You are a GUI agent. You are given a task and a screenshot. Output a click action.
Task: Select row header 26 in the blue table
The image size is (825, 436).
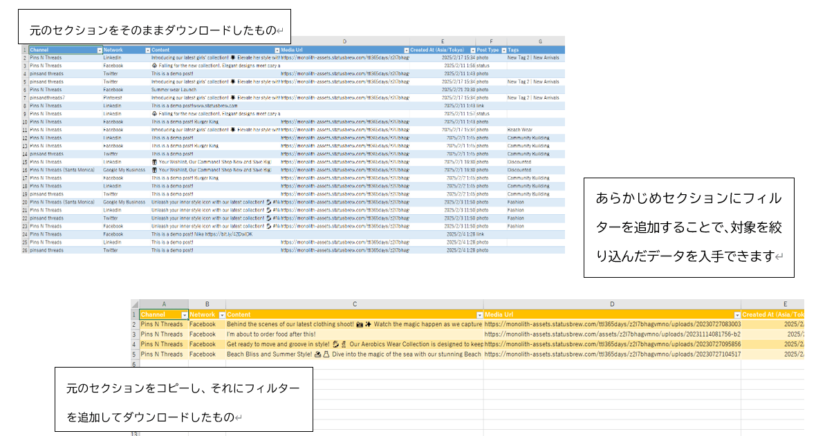tap(25, 251)
